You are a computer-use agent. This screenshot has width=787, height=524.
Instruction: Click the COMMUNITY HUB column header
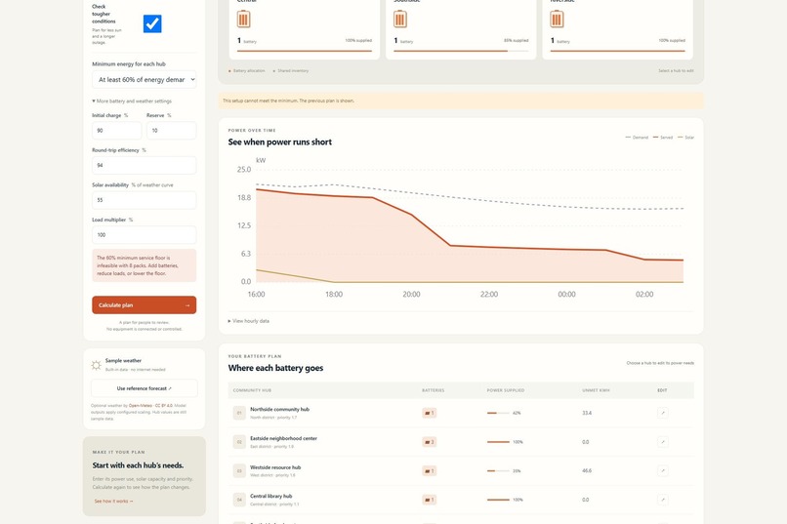tap(252, 390)
